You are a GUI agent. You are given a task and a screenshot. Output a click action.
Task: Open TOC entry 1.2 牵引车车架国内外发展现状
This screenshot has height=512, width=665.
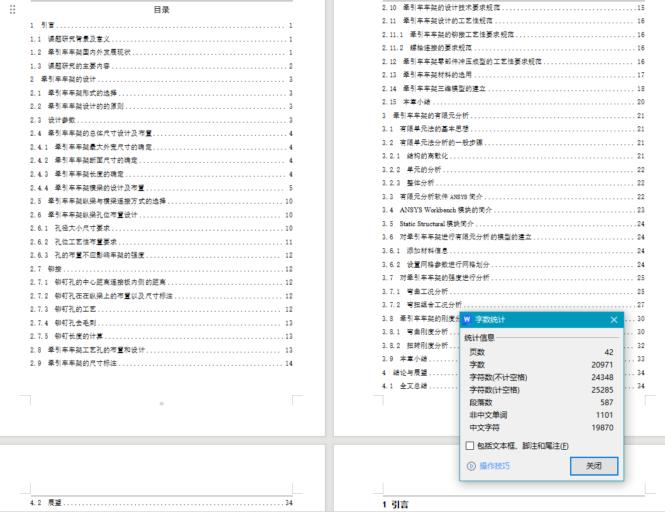click(x=161, y=53)
